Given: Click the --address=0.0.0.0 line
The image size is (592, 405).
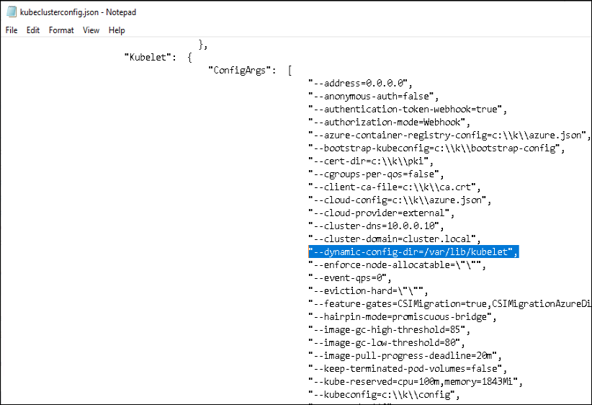Looking at the screenshot, I should pos(360,83).
